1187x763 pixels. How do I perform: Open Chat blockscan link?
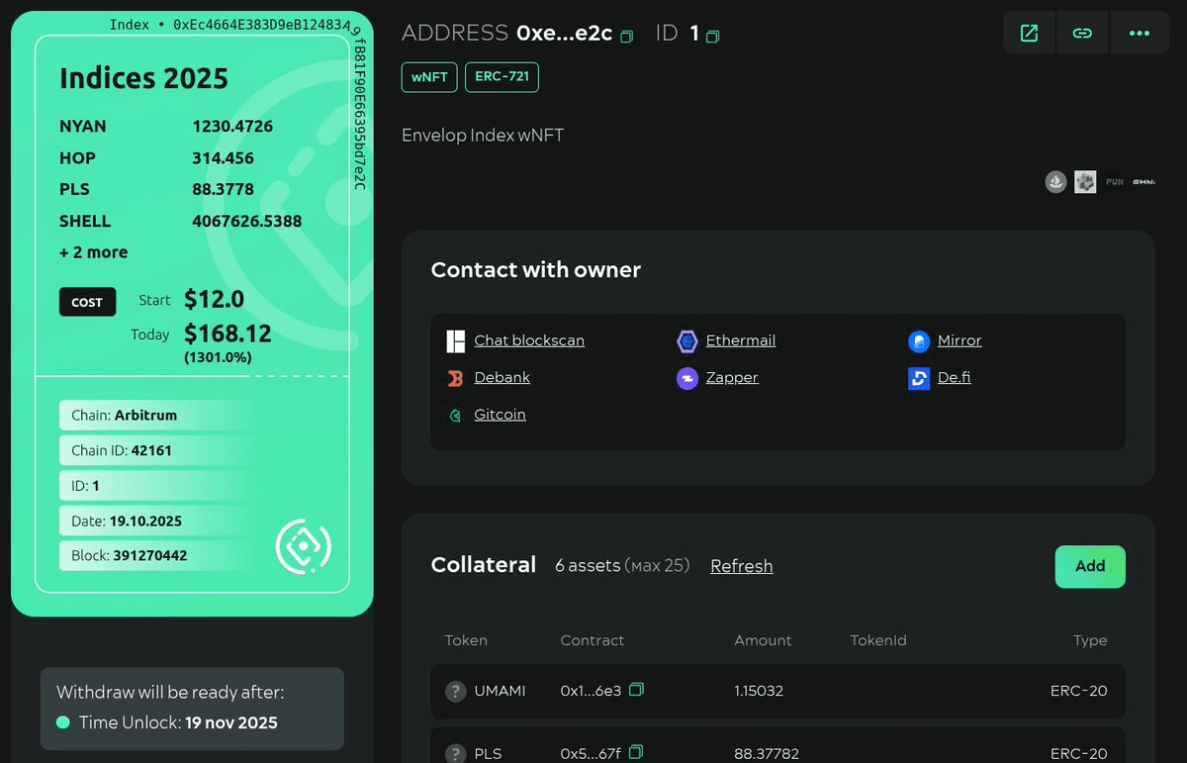coord(529,340)
